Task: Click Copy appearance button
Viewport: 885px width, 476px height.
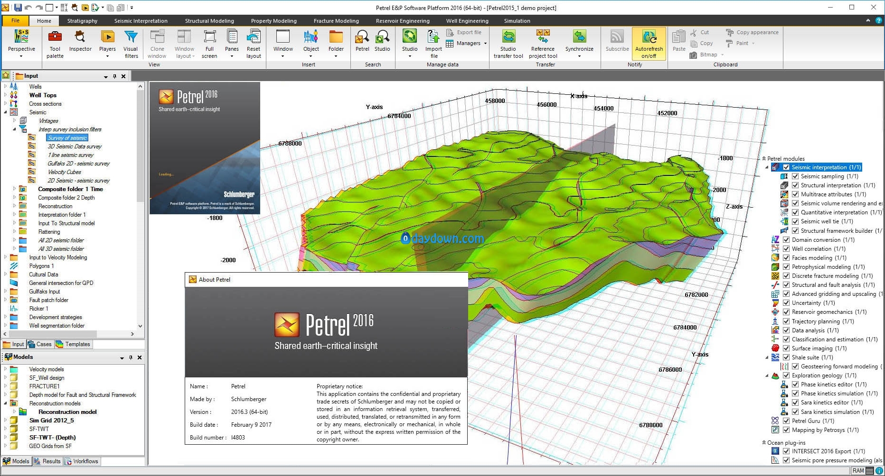Action: [x=752, y=32]
